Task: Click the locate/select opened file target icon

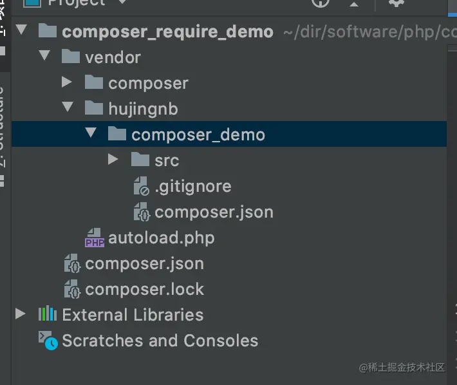Action: [x=320, y=3]
